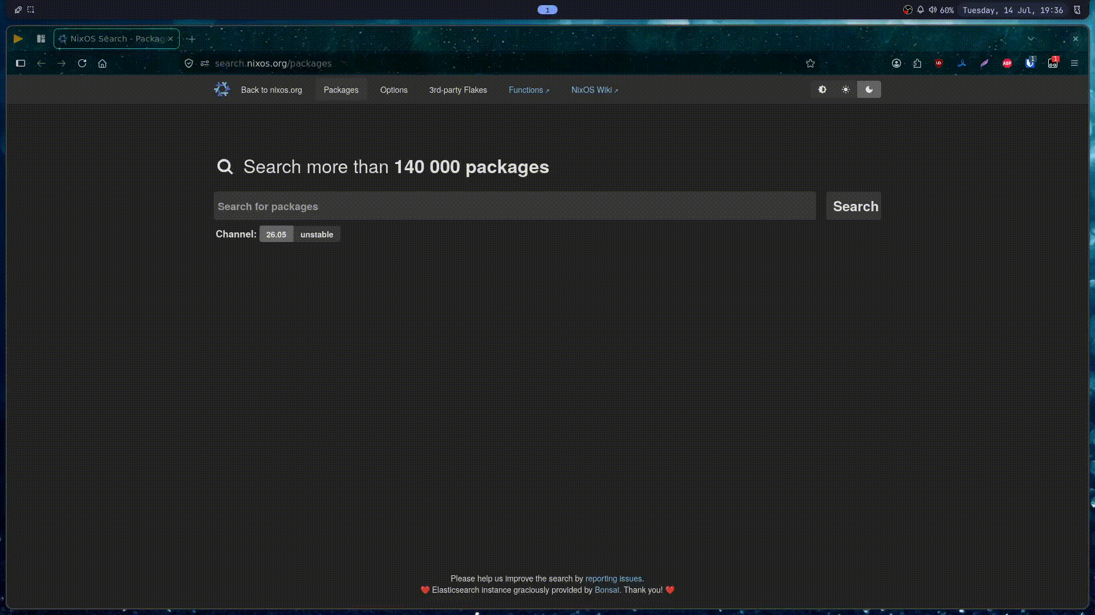Viewport: 1095px width, 615px height.
Task: Open the browser hamburger menu
Action: pos(1074,63)
